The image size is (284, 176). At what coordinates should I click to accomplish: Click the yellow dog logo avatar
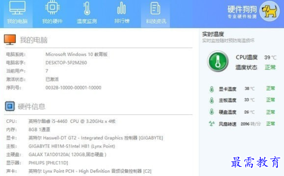[x=270, y=11]
